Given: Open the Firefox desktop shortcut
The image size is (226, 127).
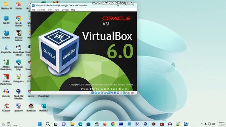Looking at the screenshot, I should tap(19, 6).
